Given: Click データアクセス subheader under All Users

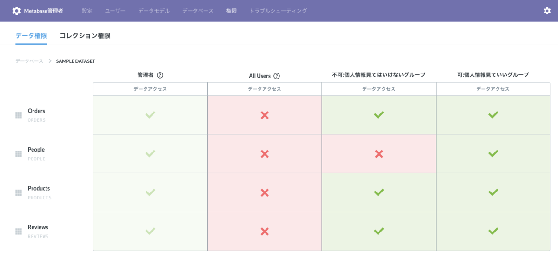Looking at the screenshot, I should click(265, 89).
